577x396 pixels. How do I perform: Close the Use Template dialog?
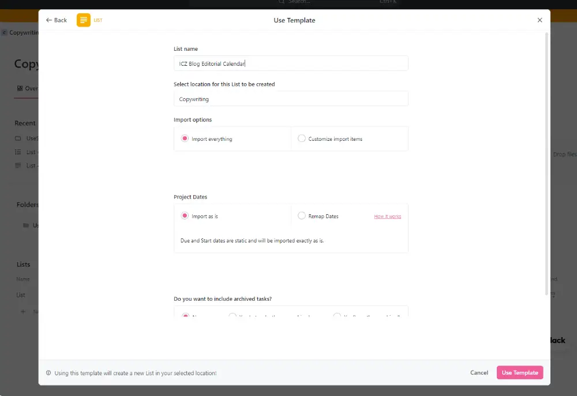539,20
